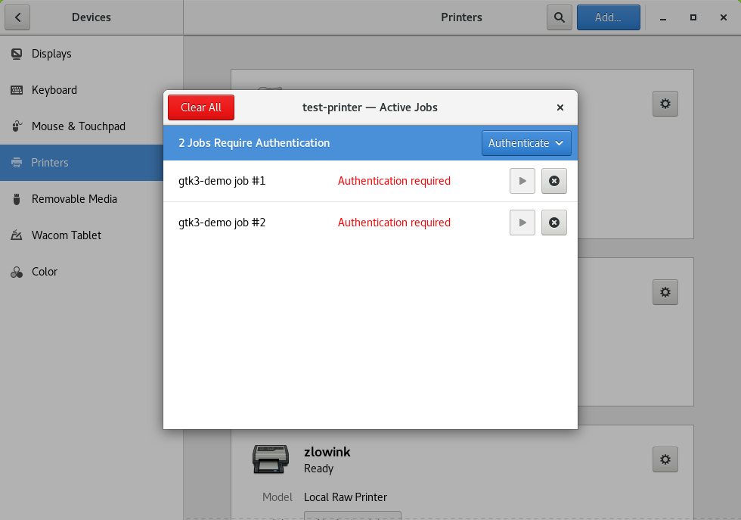Click the Displays monitor icon

[x=17, y=54]
